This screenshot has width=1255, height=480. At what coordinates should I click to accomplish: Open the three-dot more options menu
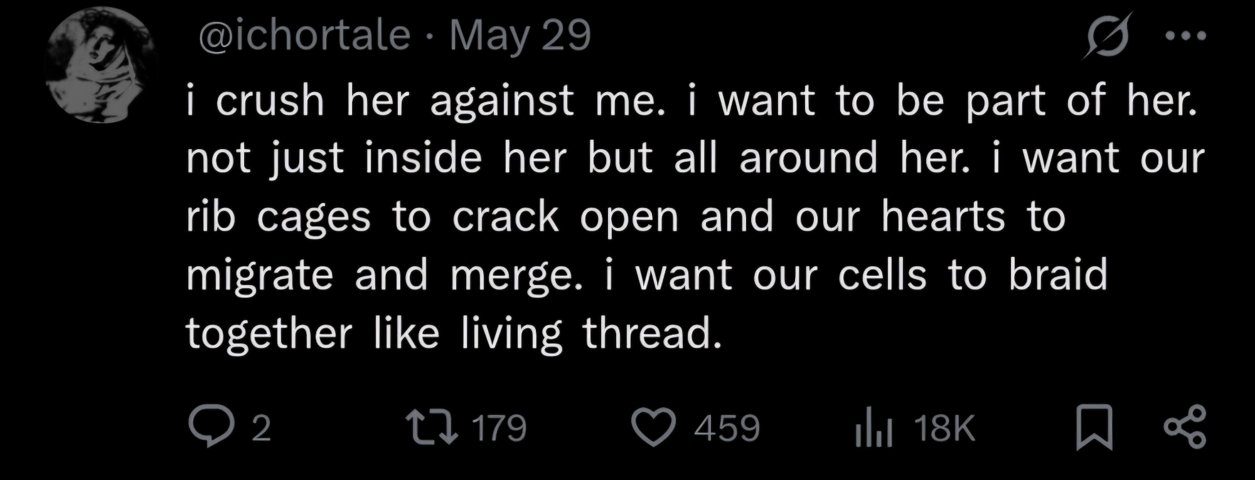pyautogui.click(x=1185, y=36)
